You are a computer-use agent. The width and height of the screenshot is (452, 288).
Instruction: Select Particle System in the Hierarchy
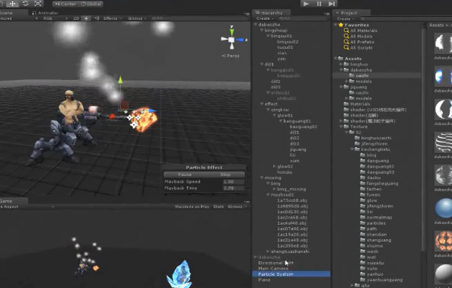(291, 274)
